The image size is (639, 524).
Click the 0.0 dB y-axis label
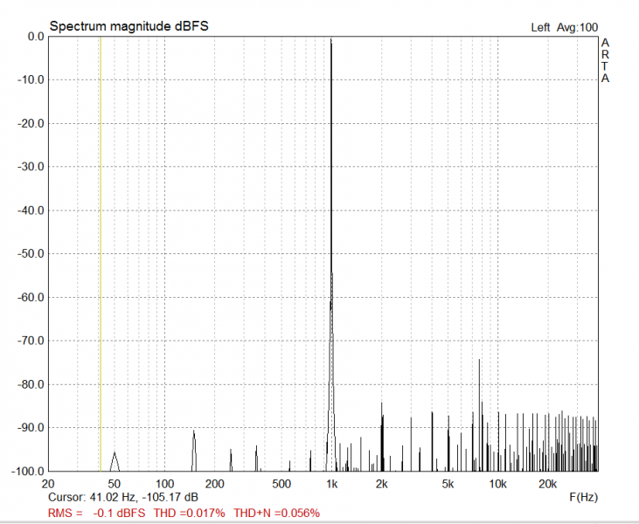[x=36, y=37]
